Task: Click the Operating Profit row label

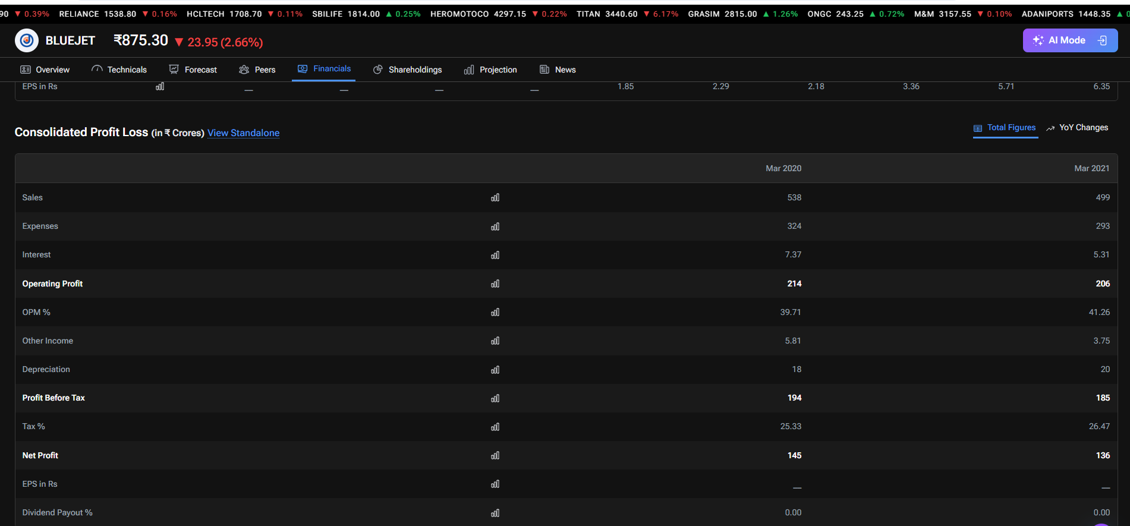Action: coord(52,284)
